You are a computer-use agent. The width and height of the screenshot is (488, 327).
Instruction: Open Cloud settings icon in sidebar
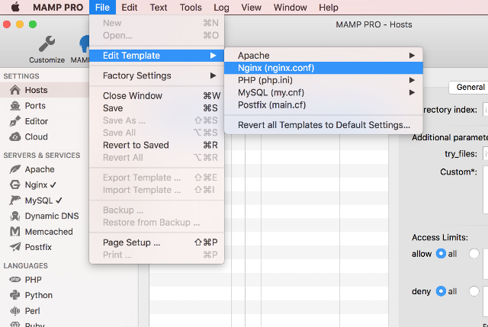point(15,136)
